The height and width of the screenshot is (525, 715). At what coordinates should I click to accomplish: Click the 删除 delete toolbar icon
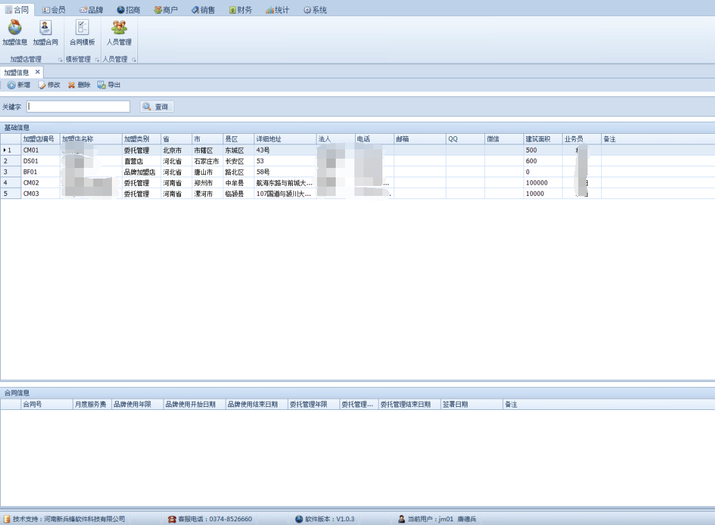coord(71,85)
